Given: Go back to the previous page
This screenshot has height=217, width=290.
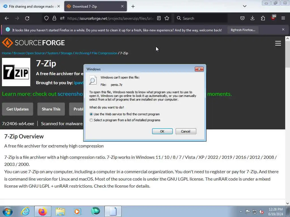Looking at the screenshot, I should (x=7, y=18).
